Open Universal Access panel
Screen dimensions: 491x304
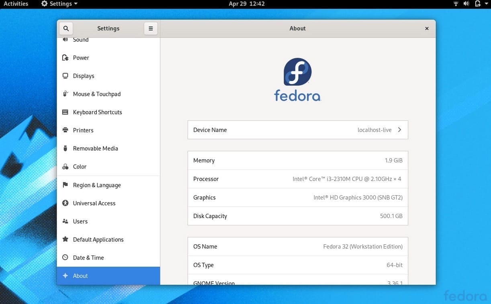coord(108,203)
